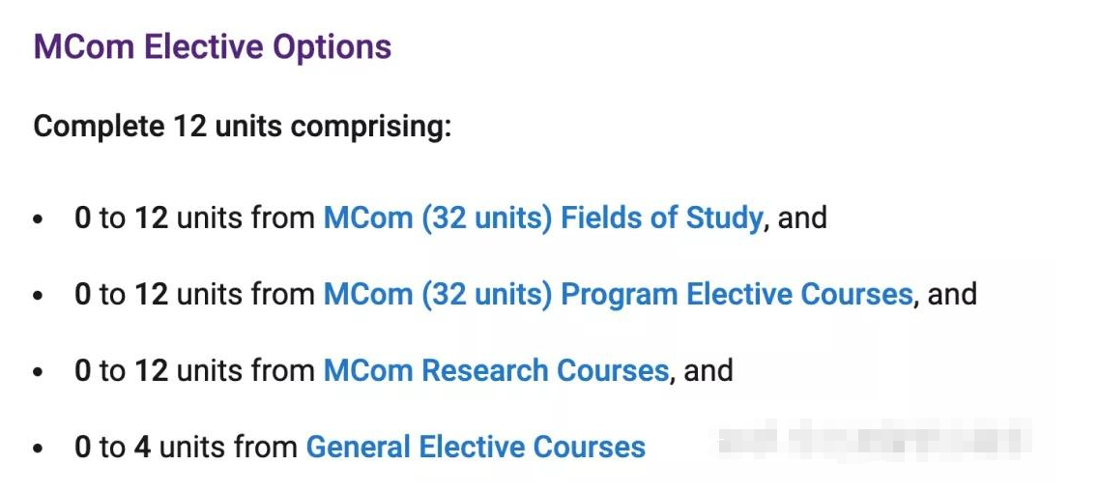This screenshot has width=1098, height=493.
Task: Click the 'Complete 12 units comprising:' text
Action: click(x=243, y=127)
